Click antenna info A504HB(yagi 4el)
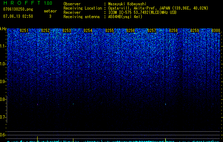 click(x=125, y=17)
